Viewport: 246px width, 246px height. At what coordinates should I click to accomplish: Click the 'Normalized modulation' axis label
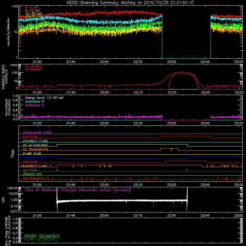point(8,107)
